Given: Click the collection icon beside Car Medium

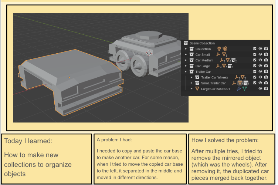Looking at the screenshot, I should [191, 60].
